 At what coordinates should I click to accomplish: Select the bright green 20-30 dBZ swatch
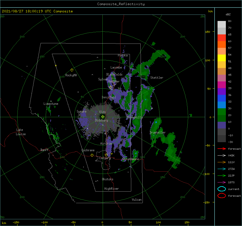coord(222,112)
